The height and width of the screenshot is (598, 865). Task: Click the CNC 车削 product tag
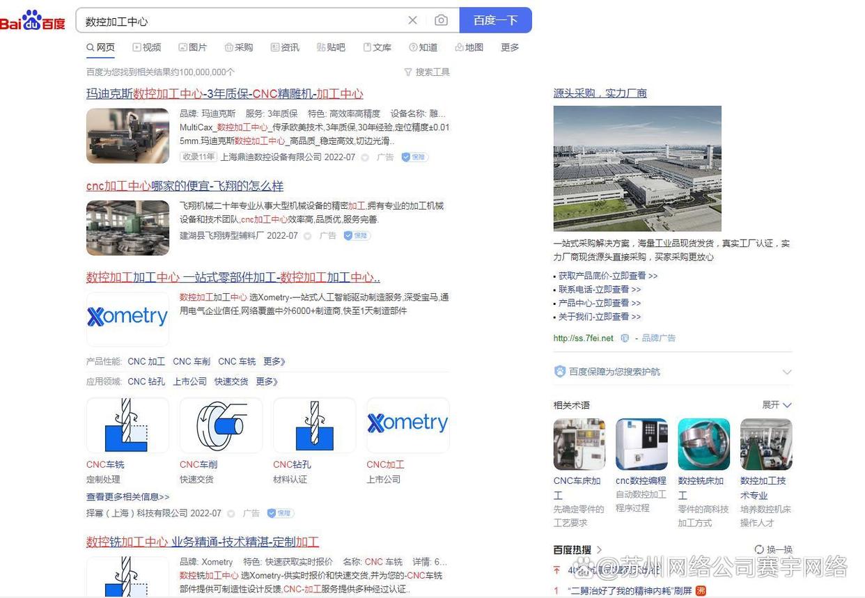coord(192,361)
